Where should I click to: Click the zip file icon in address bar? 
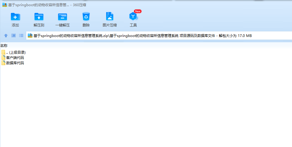[30, 36]
